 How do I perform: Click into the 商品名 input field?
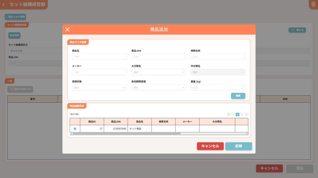coord(99,57)
